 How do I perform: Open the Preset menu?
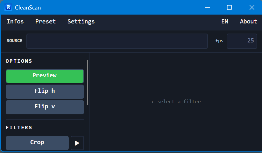coord(46,22)
